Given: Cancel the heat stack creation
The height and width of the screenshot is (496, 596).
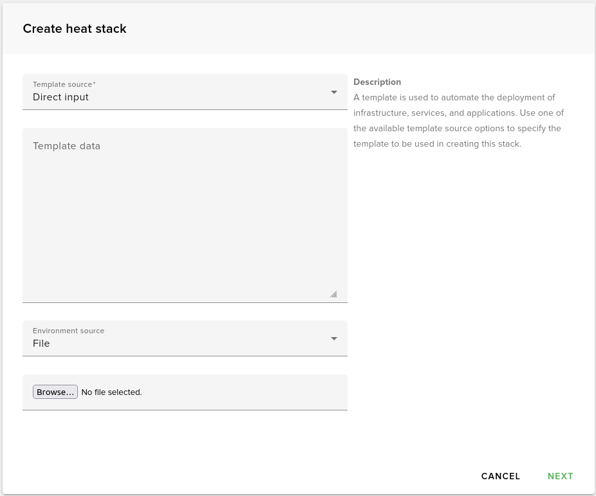Looking at the screenshot, I should [500, 476].
